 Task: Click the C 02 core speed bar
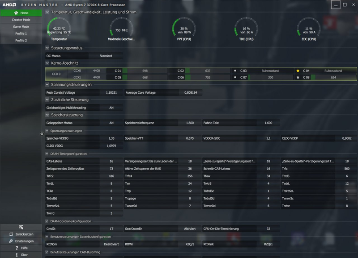tap(208, 71)
